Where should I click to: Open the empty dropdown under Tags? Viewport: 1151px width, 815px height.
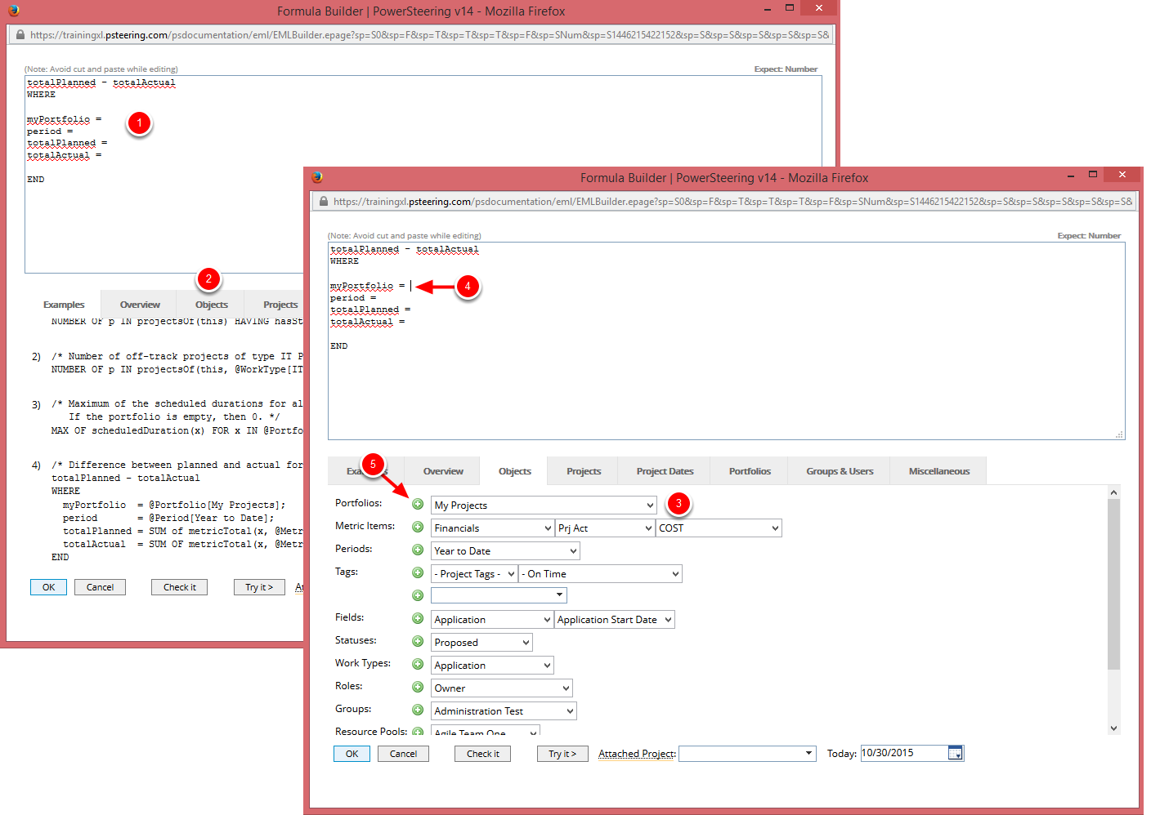[499, 595]
